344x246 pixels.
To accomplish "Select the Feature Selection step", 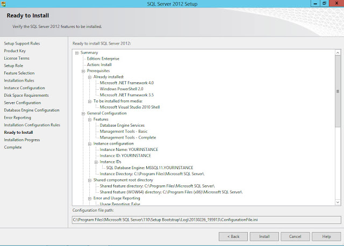I will (19, 73).
